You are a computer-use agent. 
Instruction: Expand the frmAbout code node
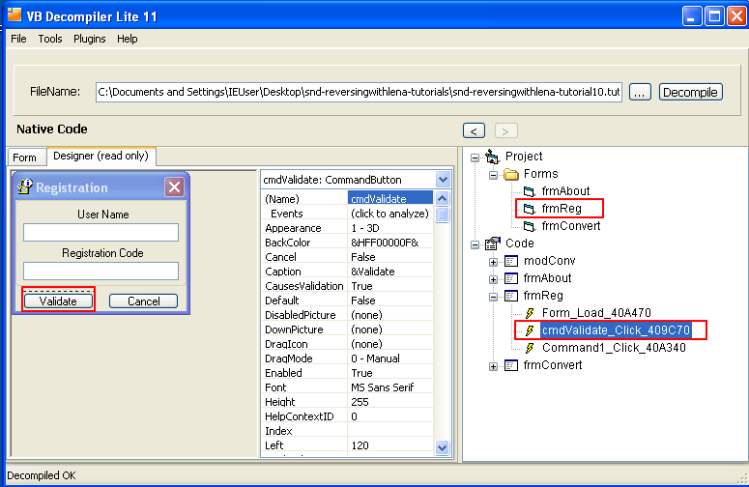tap(493, 279)
